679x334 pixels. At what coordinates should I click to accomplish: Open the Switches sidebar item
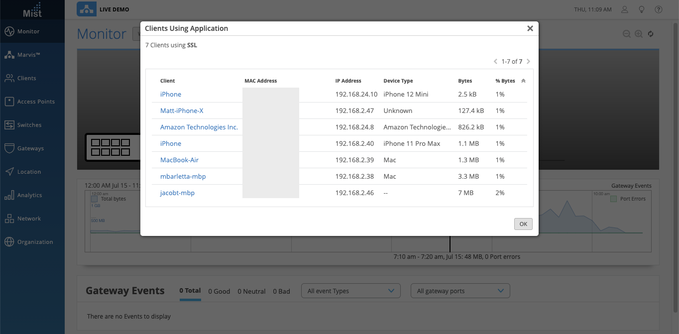click(29, 125)
